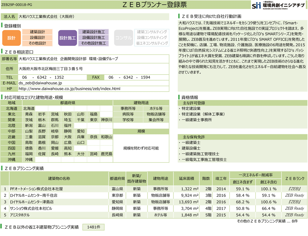Click the 省エネコンサルティング label
Screen dimensions: 308x236
152,43
